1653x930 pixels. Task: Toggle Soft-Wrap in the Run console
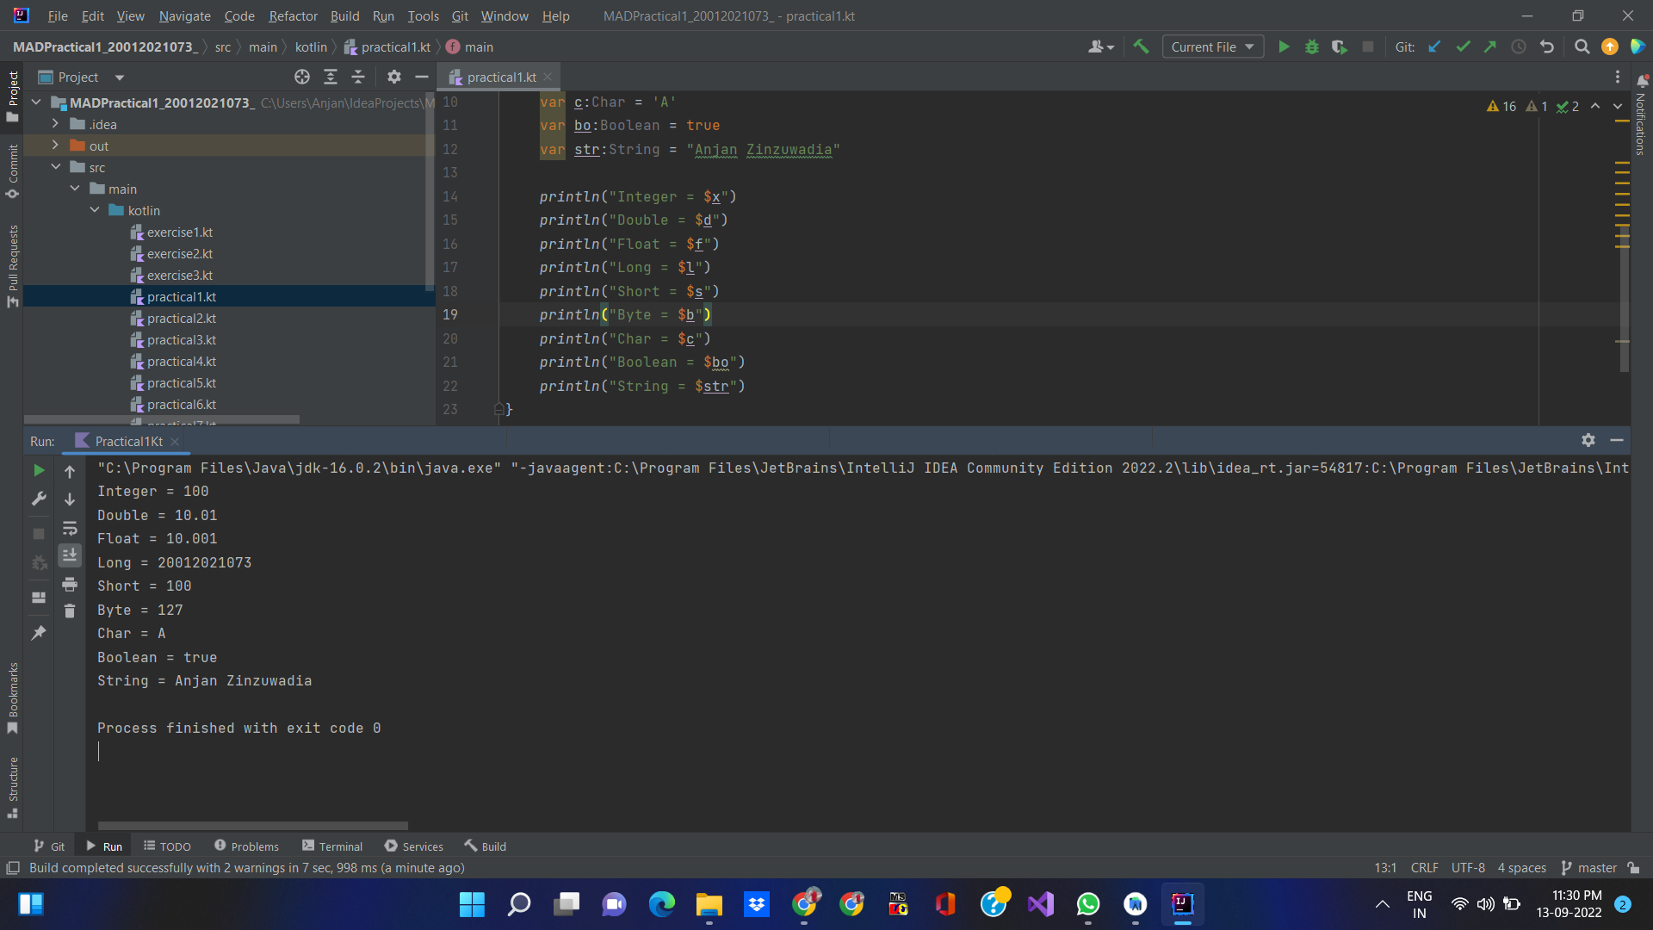pyautogui.click(x=70, y=529)
